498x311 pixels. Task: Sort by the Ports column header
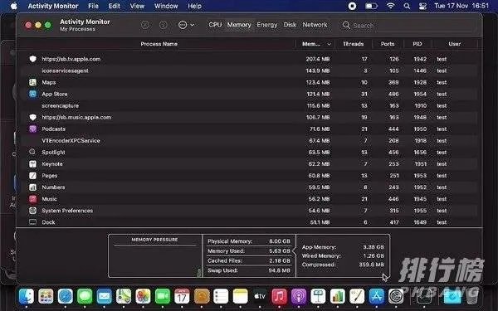pyautogui.click(x=388, y=44)
